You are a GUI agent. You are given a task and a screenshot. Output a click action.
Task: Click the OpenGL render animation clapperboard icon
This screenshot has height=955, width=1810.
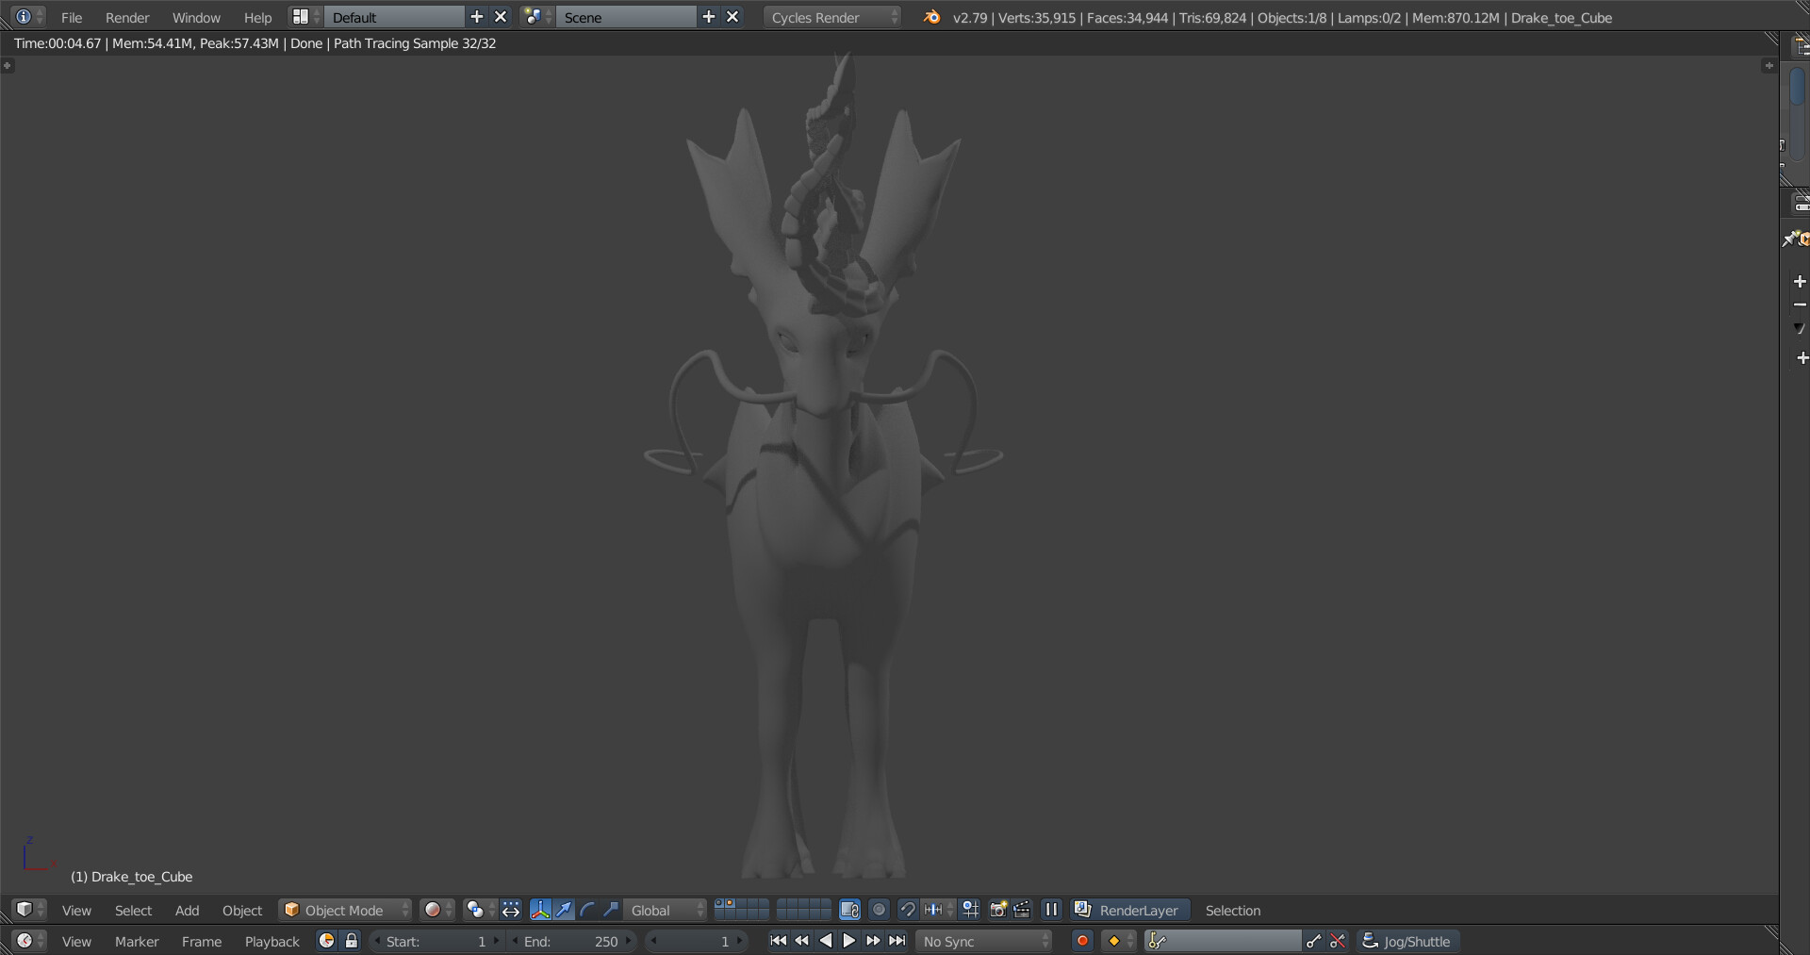[x=1022, y=910]
